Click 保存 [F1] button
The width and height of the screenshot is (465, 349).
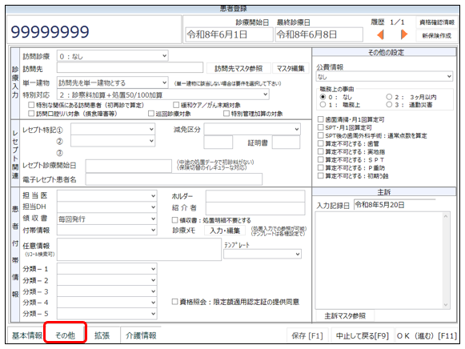coord(307,335)
